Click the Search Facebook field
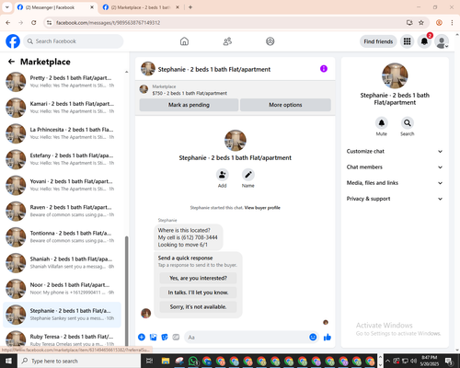 (74, 41)
